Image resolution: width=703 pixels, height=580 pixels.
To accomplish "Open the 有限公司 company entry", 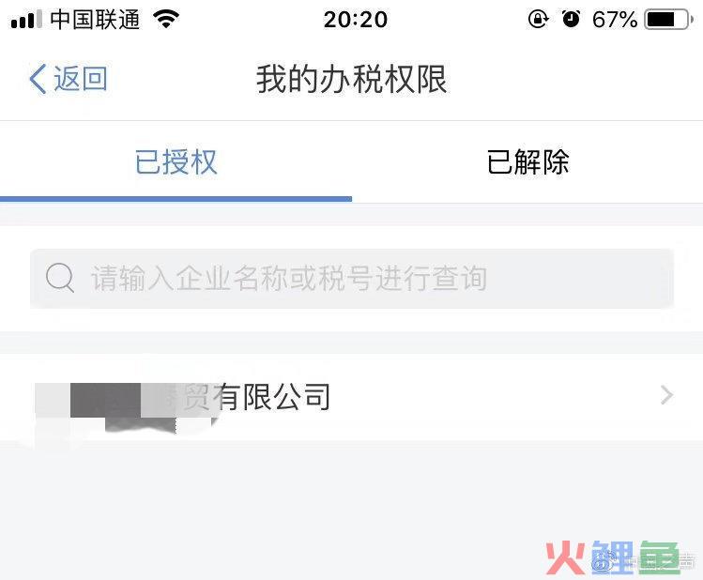I will click(351, 397).
